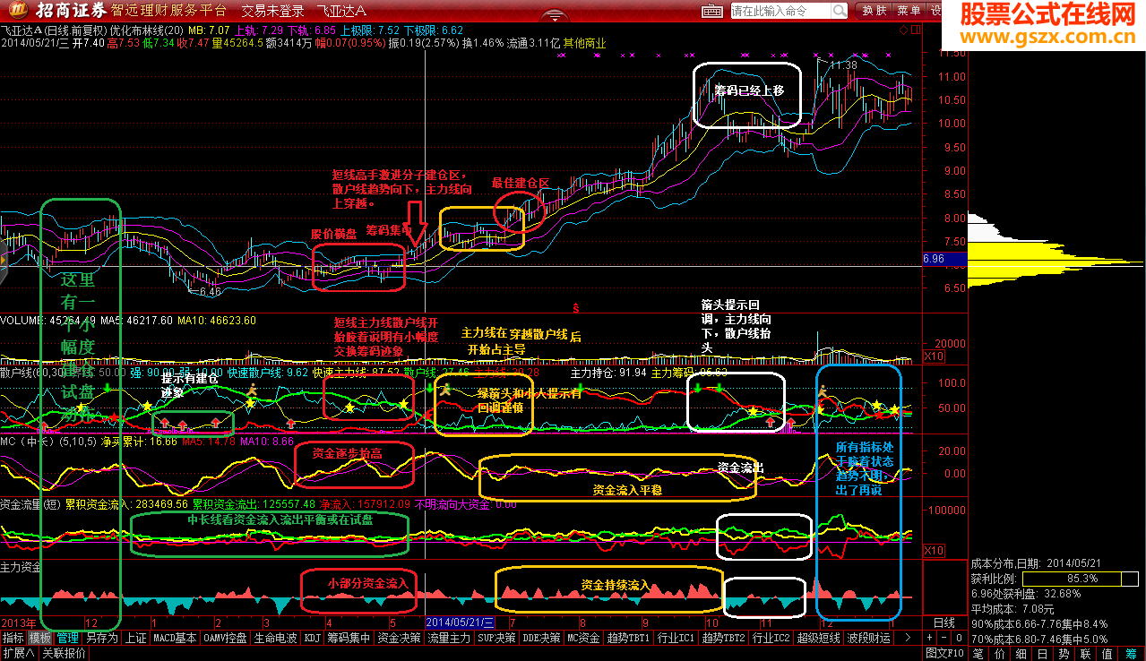The width and height of the screenshot is (1146, 661).
Task: Open 图文F10 company info
Action: pos(945,653)
